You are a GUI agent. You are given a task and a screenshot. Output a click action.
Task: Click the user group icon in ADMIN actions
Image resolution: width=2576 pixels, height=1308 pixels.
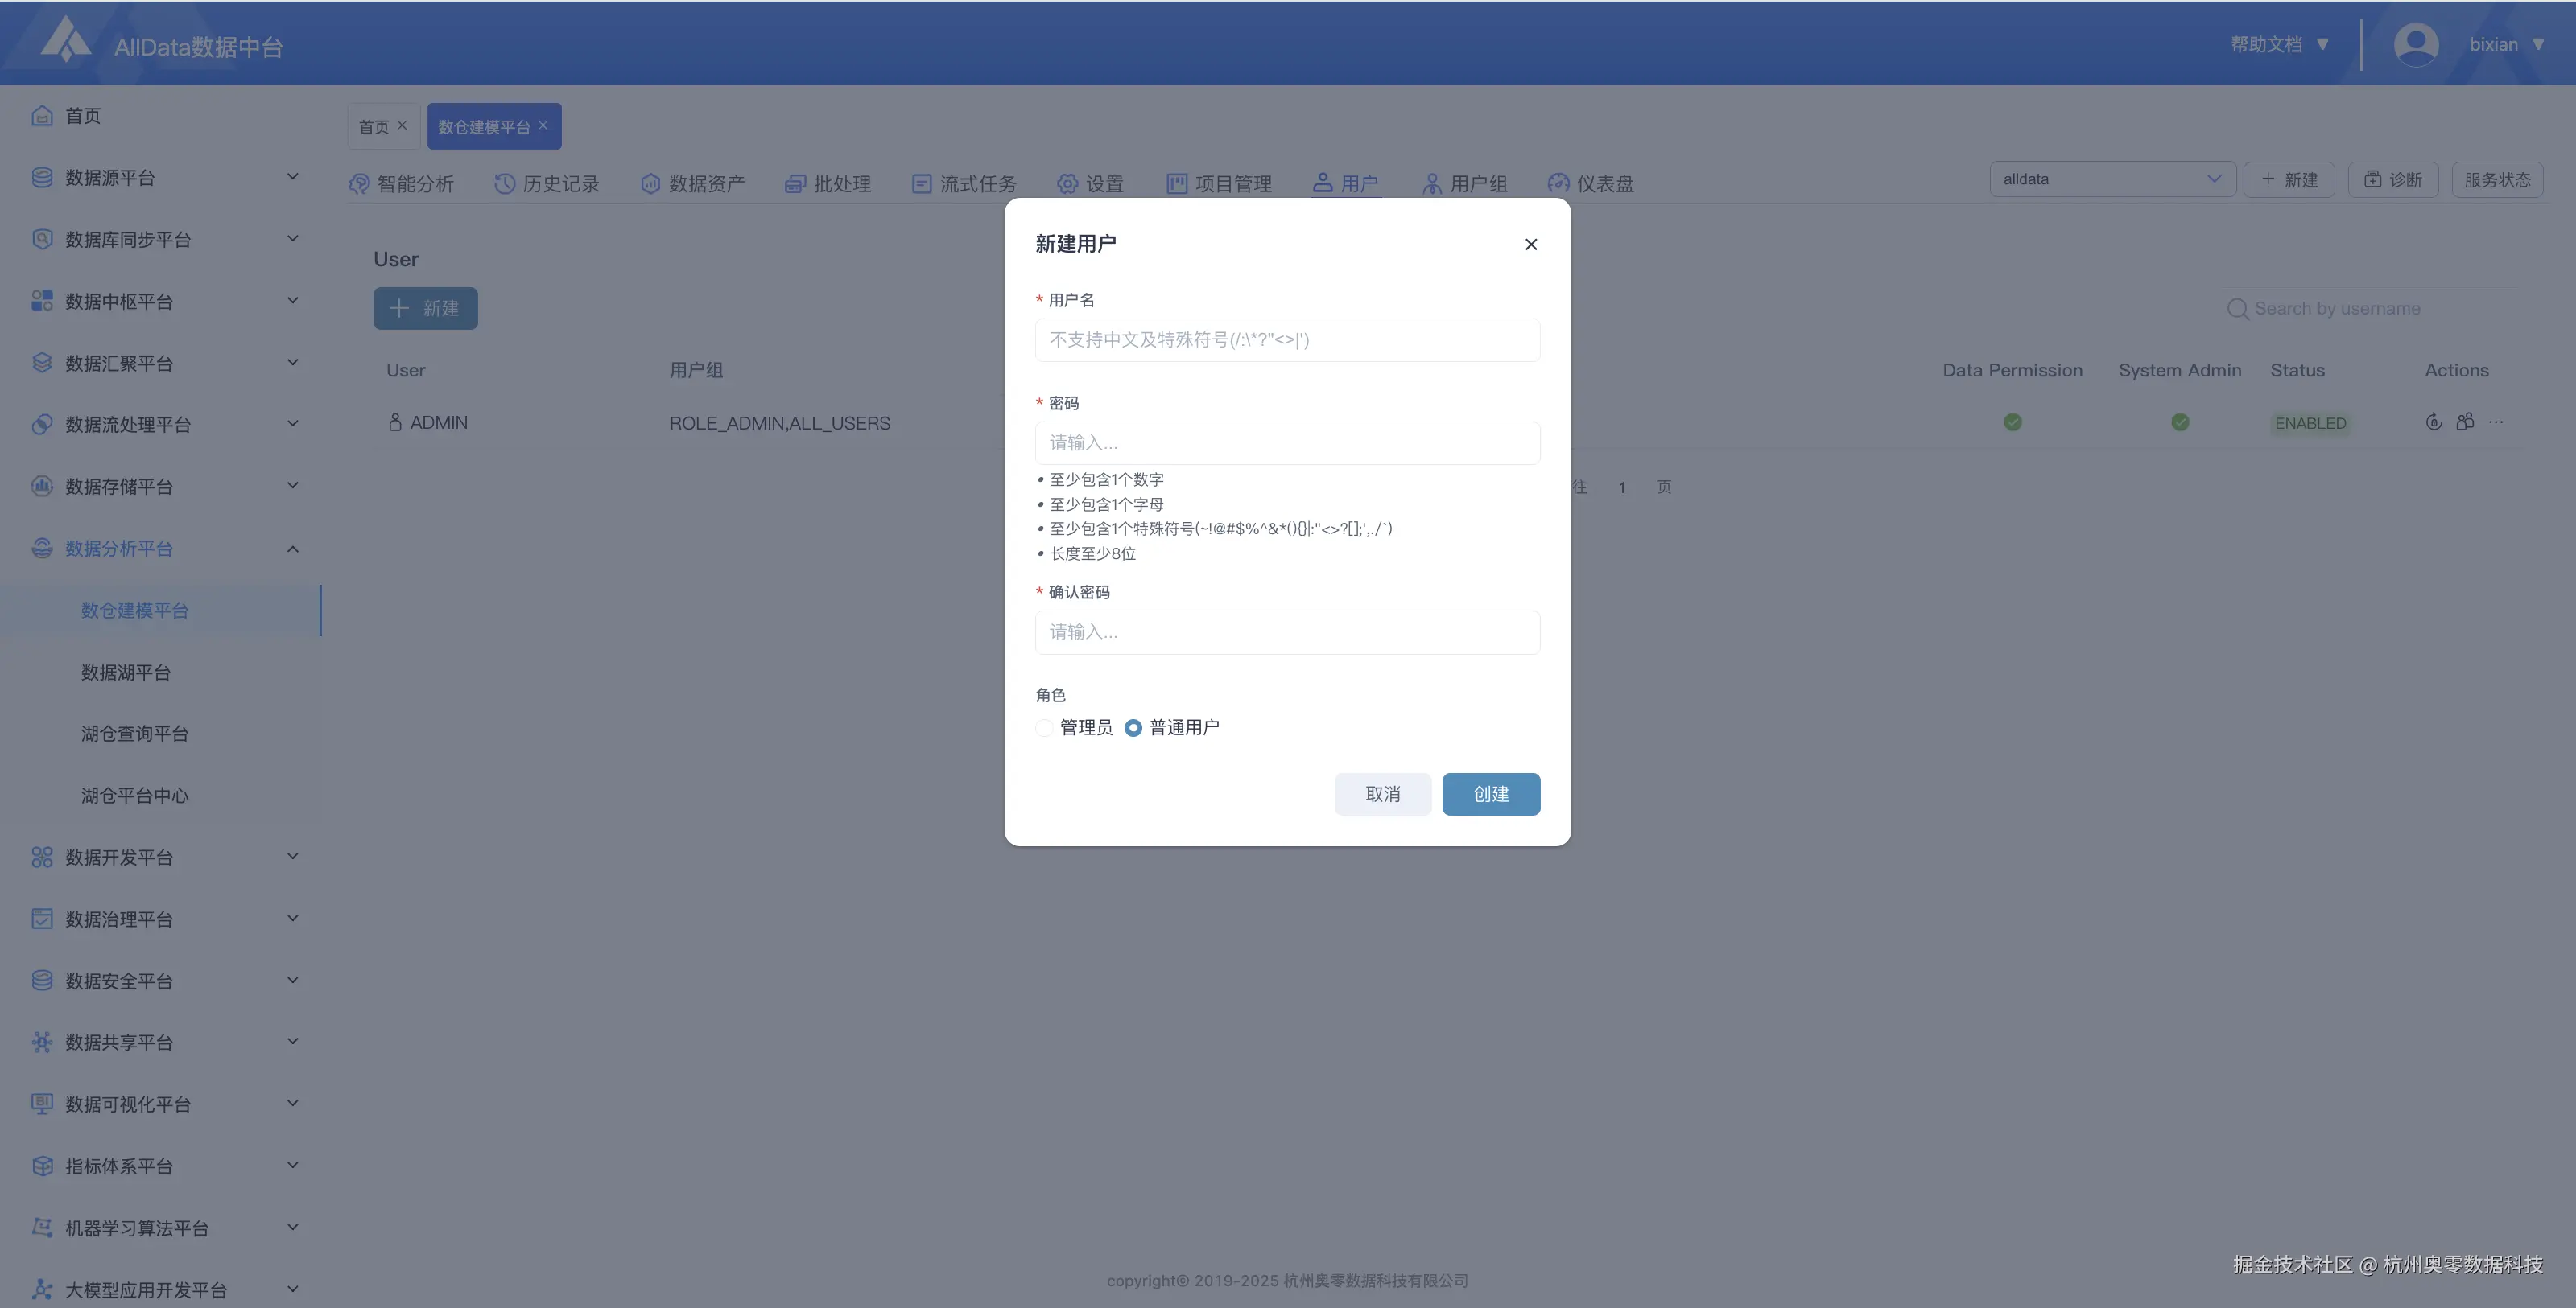click(2465, 422)
